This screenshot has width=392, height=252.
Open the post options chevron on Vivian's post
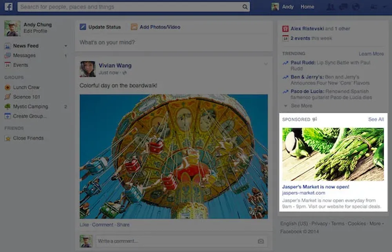tap(265, 64)
